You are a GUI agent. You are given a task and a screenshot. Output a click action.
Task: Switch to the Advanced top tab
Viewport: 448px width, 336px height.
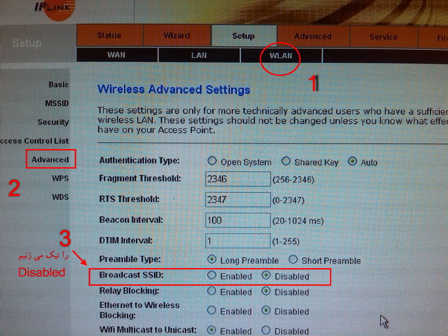pos(313,36)
